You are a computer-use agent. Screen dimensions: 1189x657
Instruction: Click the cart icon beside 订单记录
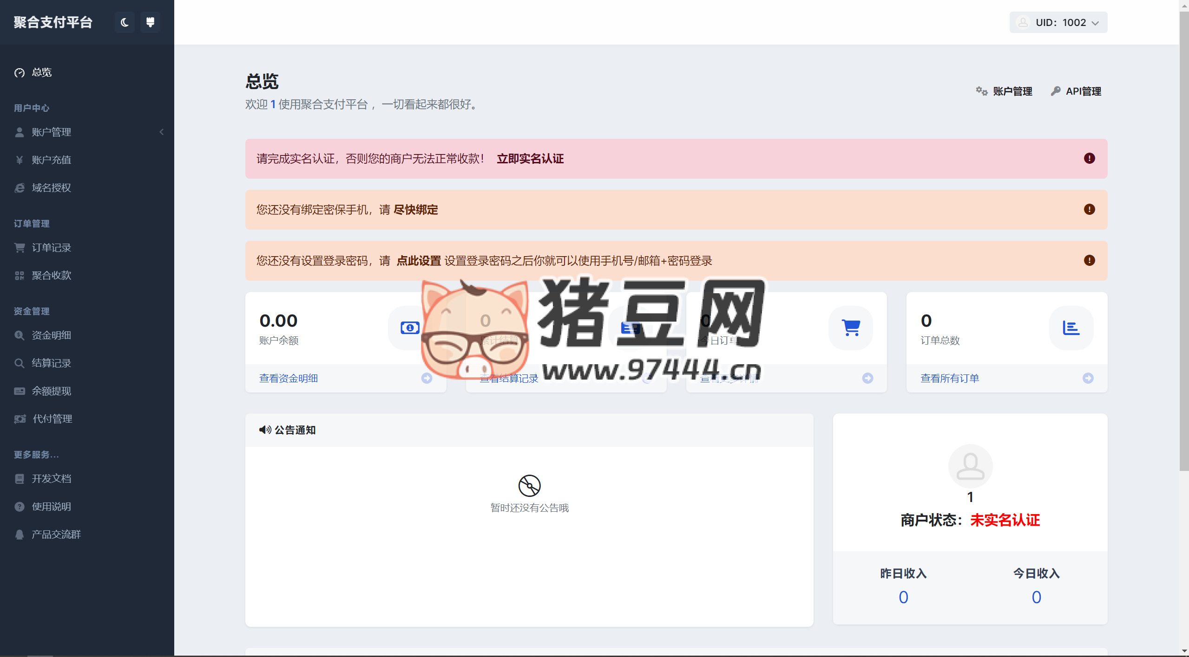click(x=20, y=248)
